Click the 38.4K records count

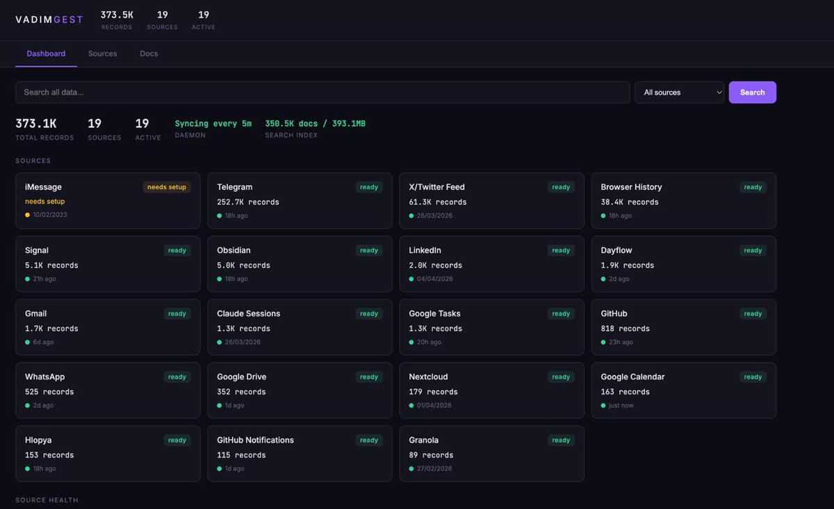coord(630,202)
